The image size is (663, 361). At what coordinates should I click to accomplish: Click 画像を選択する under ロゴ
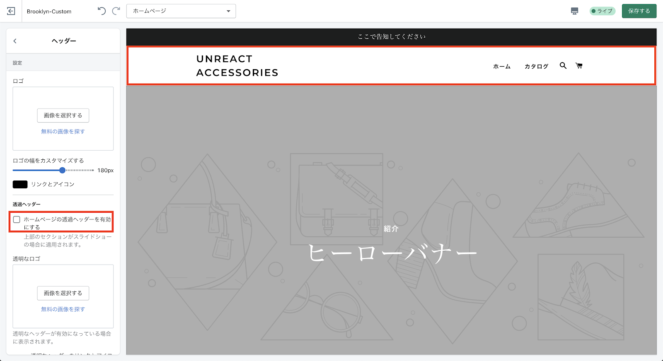coord(63,116)
